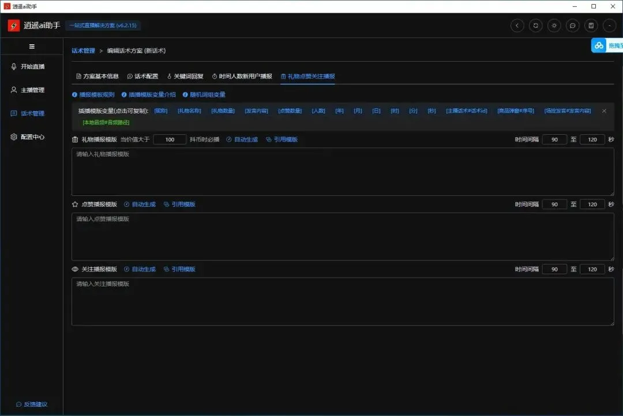
Task: Click the hamburger menu collapse icon
Action: click(x=32, y=47)
